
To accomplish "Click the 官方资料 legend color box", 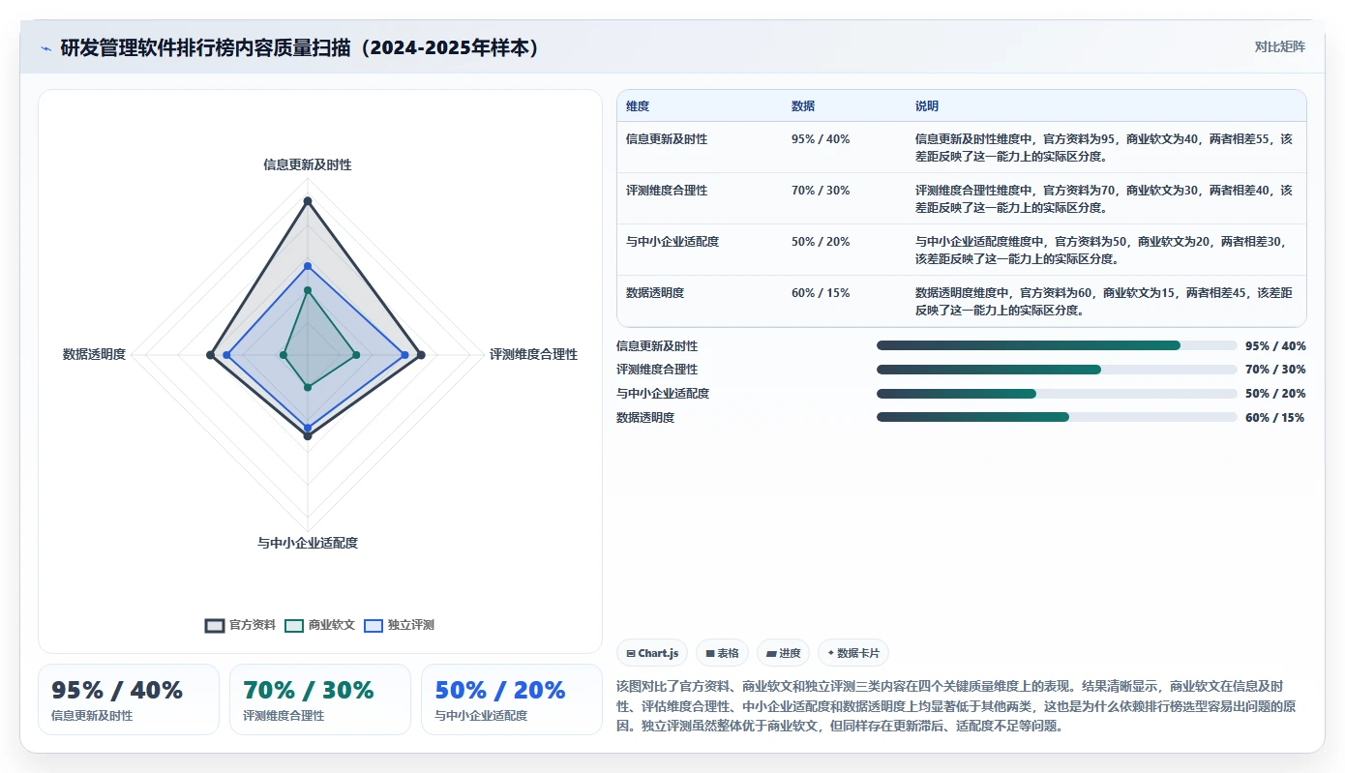I will point(215,626).
